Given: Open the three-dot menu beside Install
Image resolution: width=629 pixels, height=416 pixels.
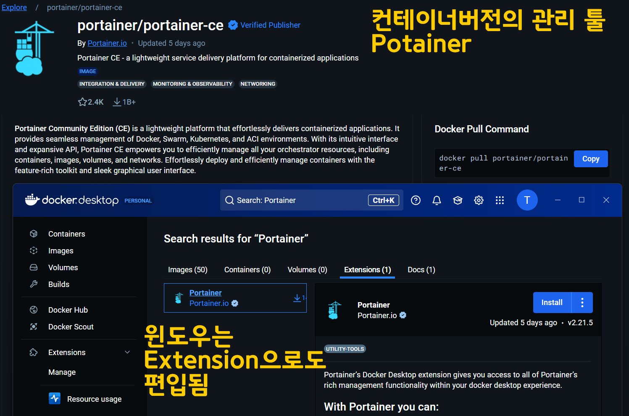Looking at the screenshot, I should click(x=582, y=303).
